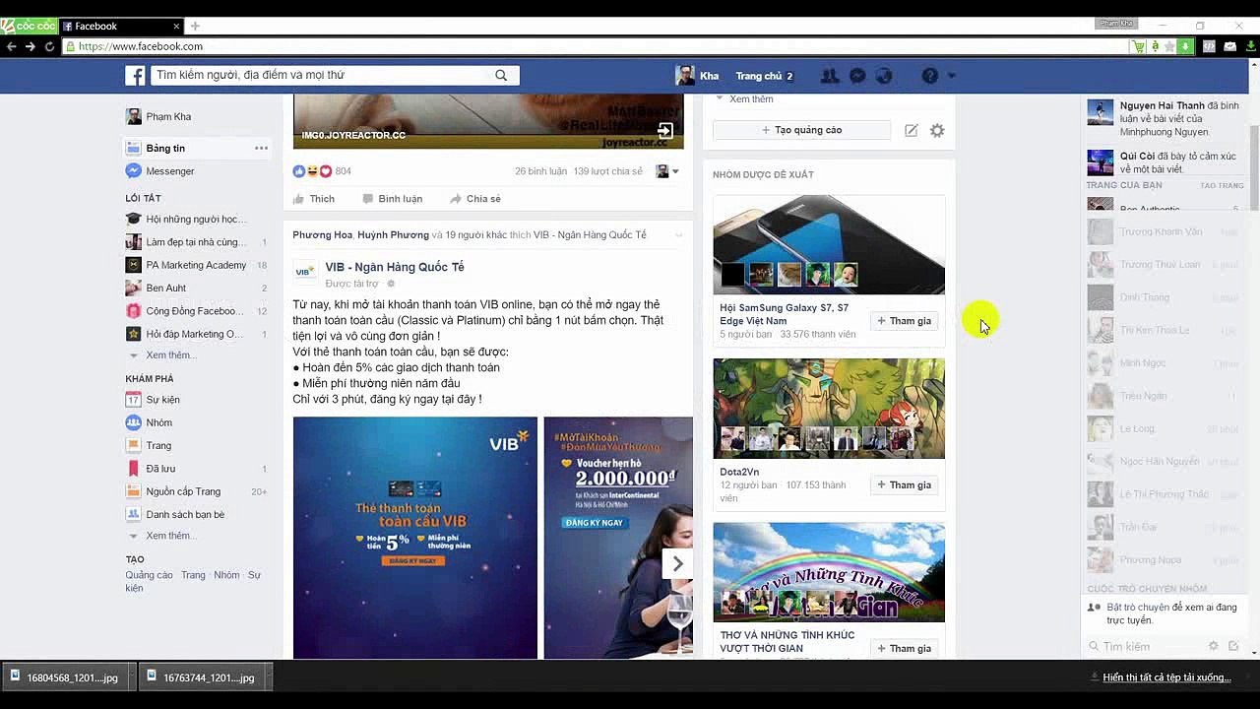
Task: Open the chat settings gear icon
Action: pyautogui.click(x=1214, y=646)
